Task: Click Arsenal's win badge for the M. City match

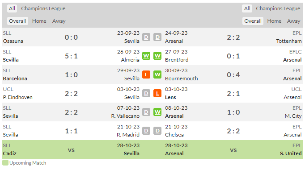Action: pos(157,112)
